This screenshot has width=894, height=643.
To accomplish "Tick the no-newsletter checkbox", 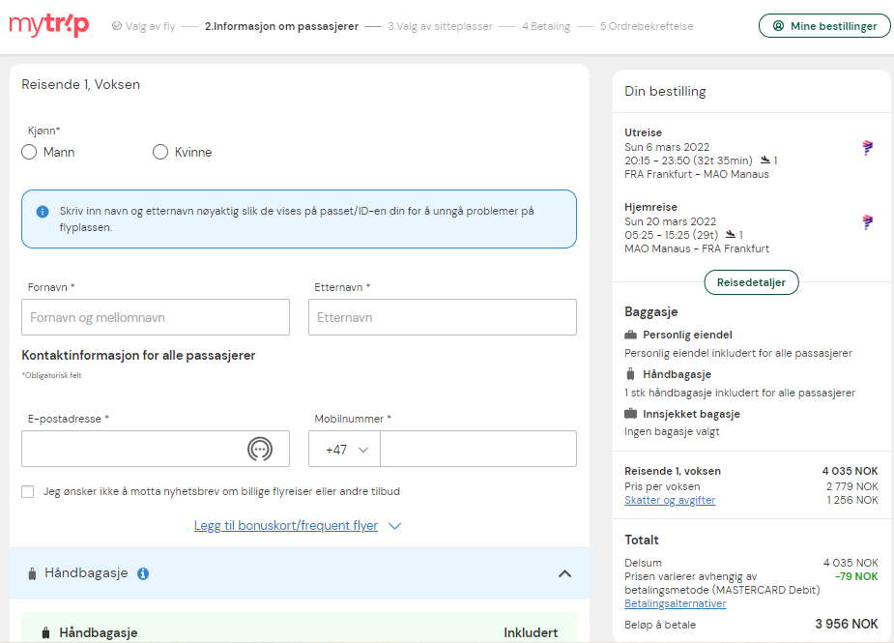I will [27, 492].
